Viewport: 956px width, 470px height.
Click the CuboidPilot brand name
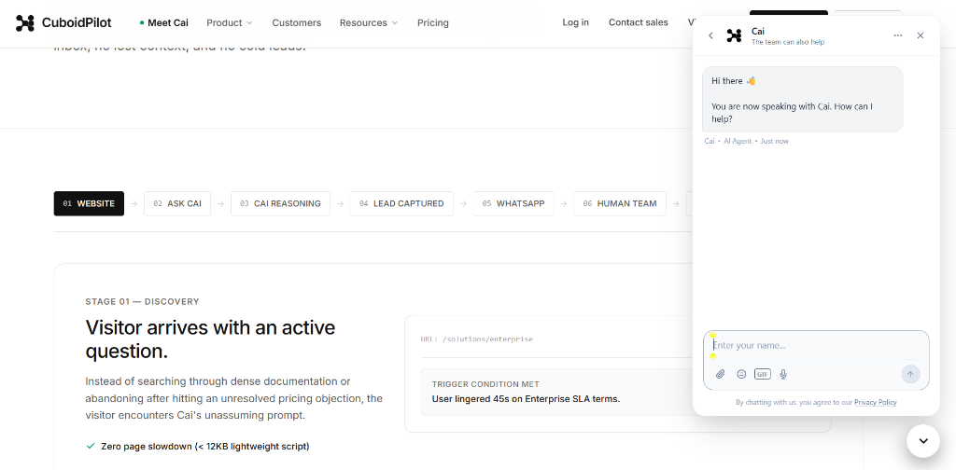point(77,23)
